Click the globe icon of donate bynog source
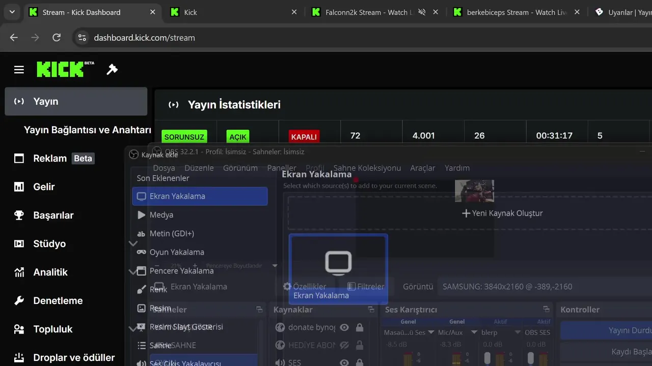 (x=280, y=328)
